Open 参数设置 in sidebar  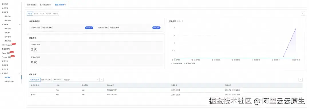click(5, 69)
